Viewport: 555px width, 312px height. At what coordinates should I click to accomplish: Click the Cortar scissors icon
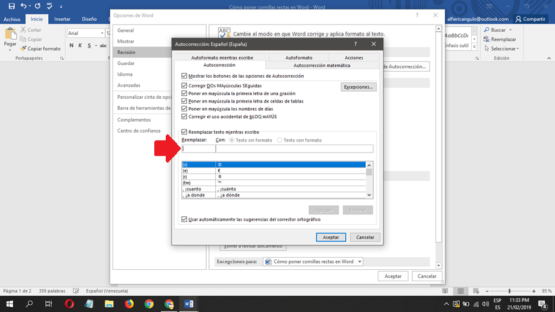[24, 30]
